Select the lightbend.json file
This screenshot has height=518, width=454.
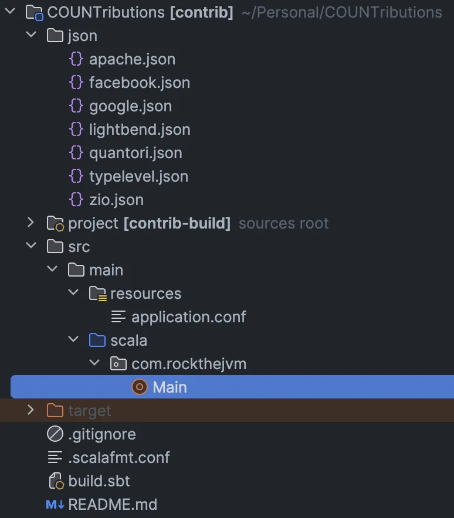point(141,129)
